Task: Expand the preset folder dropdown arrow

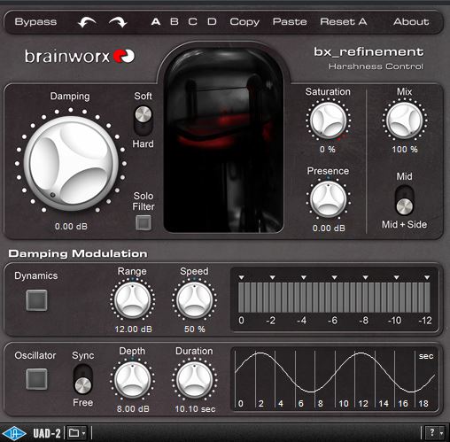Action: point(84,433)
